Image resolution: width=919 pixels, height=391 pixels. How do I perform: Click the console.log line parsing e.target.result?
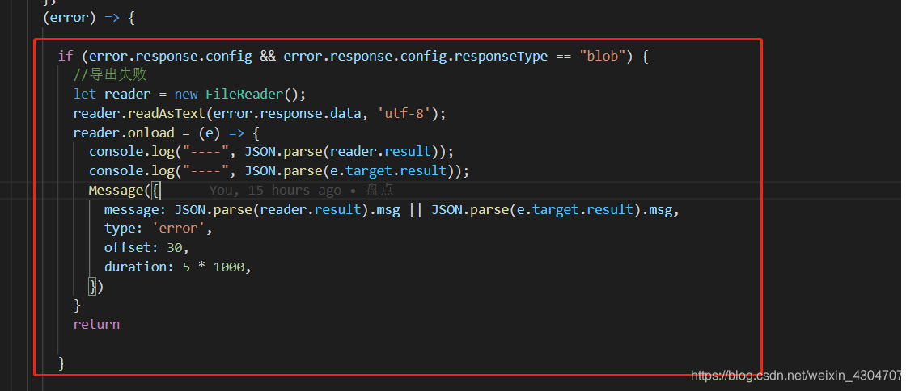tap(279, 171)
